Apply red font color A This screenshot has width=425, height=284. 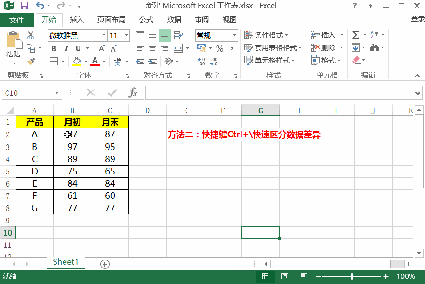[x=95, y=62]
